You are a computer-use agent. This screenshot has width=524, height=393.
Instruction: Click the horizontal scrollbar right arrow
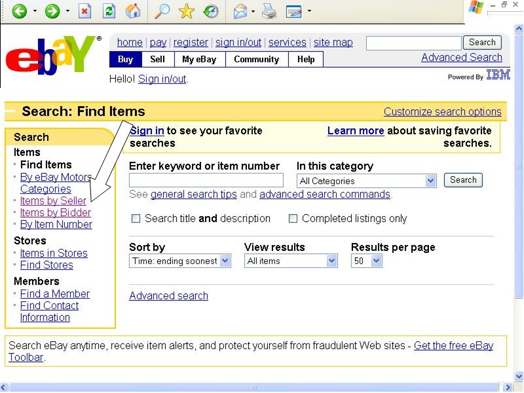coord(508,388)
